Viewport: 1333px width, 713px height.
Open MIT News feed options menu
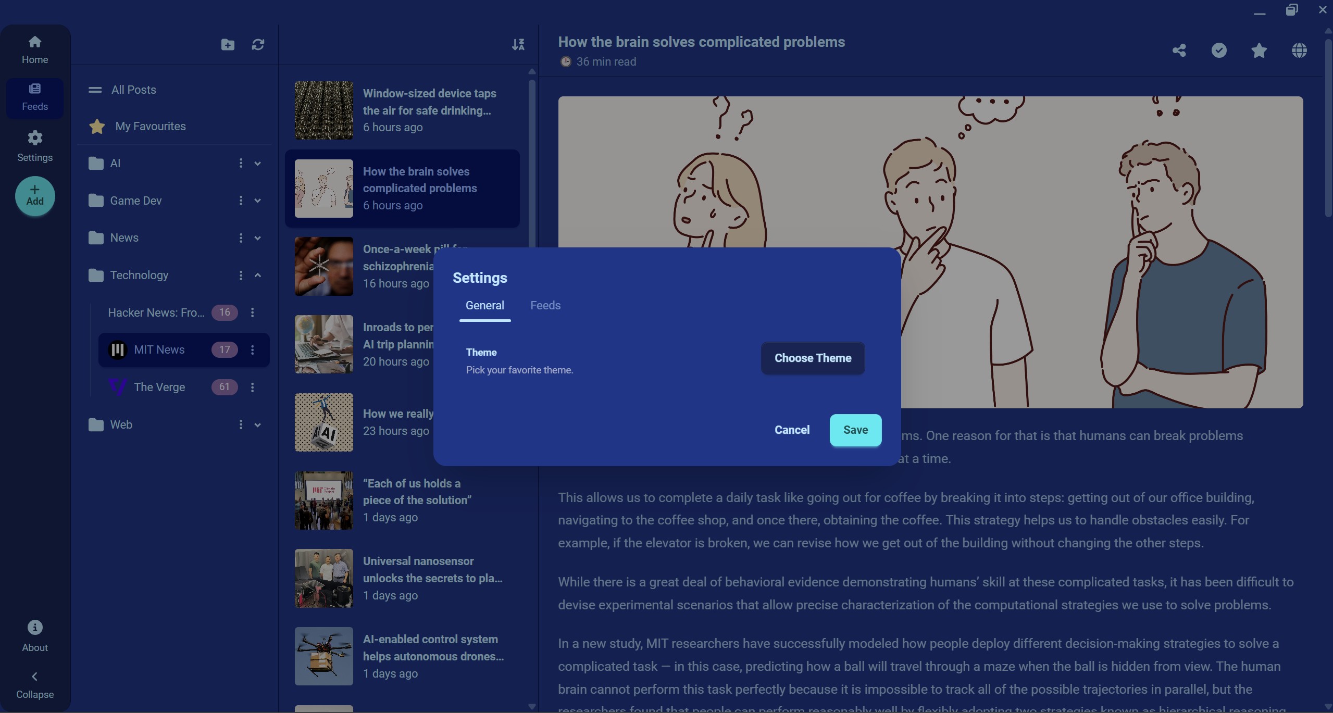coord(253,350)
